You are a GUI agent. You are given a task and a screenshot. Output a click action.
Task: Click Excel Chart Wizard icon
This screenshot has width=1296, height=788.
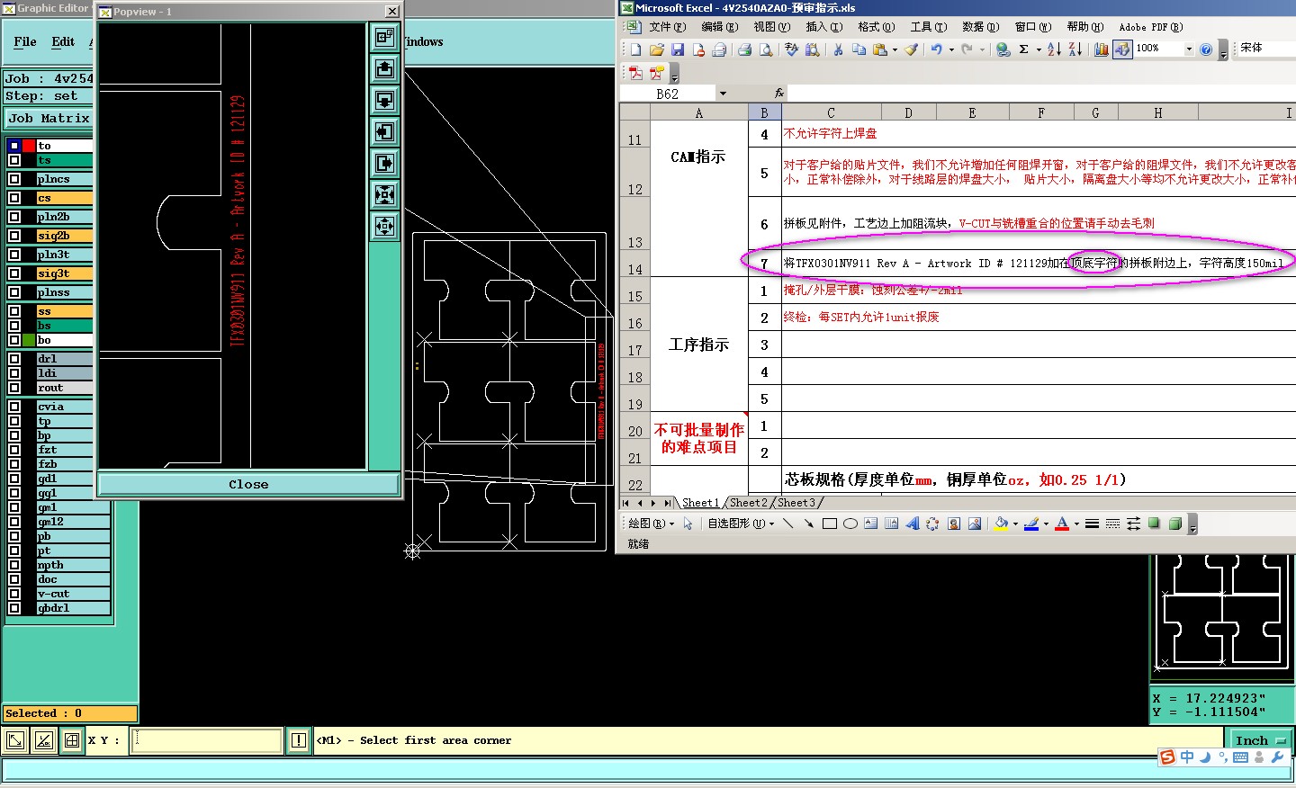click(1101, 49)
